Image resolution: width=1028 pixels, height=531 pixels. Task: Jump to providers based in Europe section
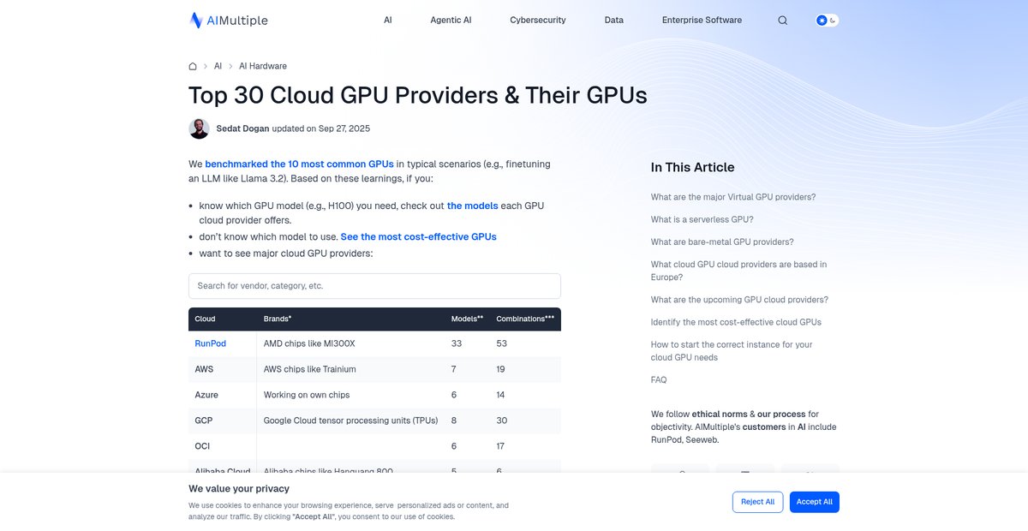click(739, 271)
